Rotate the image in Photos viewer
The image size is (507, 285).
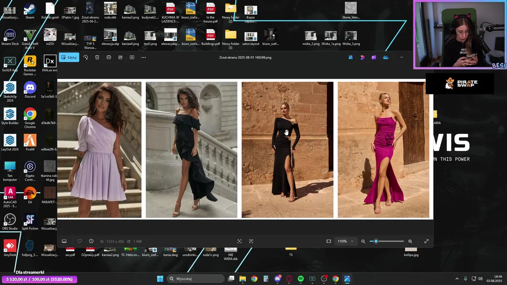(86, 57)
